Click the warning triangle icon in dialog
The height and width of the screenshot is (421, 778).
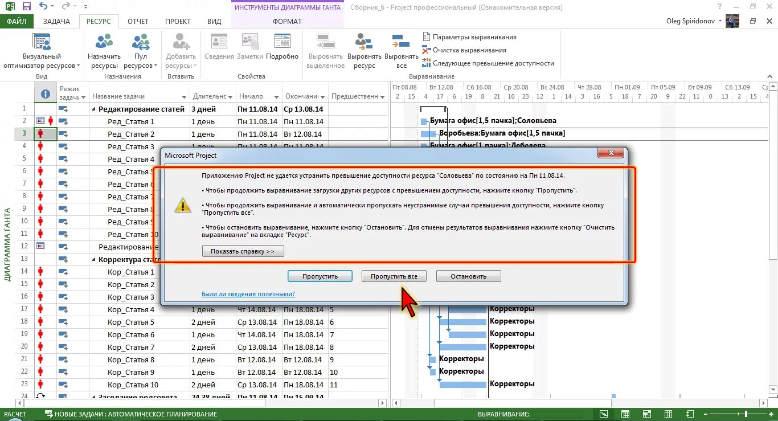183,205
